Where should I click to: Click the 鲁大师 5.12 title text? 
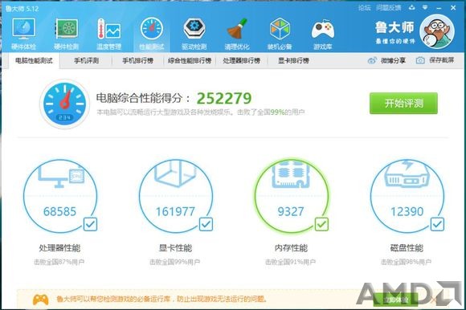22,9
